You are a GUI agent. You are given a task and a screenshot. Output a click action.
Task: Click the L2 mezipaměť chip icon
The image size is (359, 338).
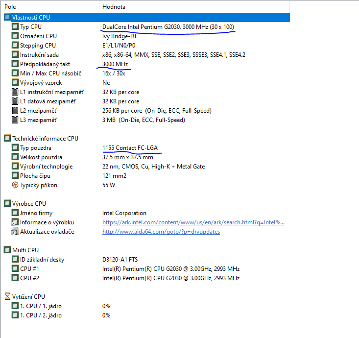tap(15, 111)
